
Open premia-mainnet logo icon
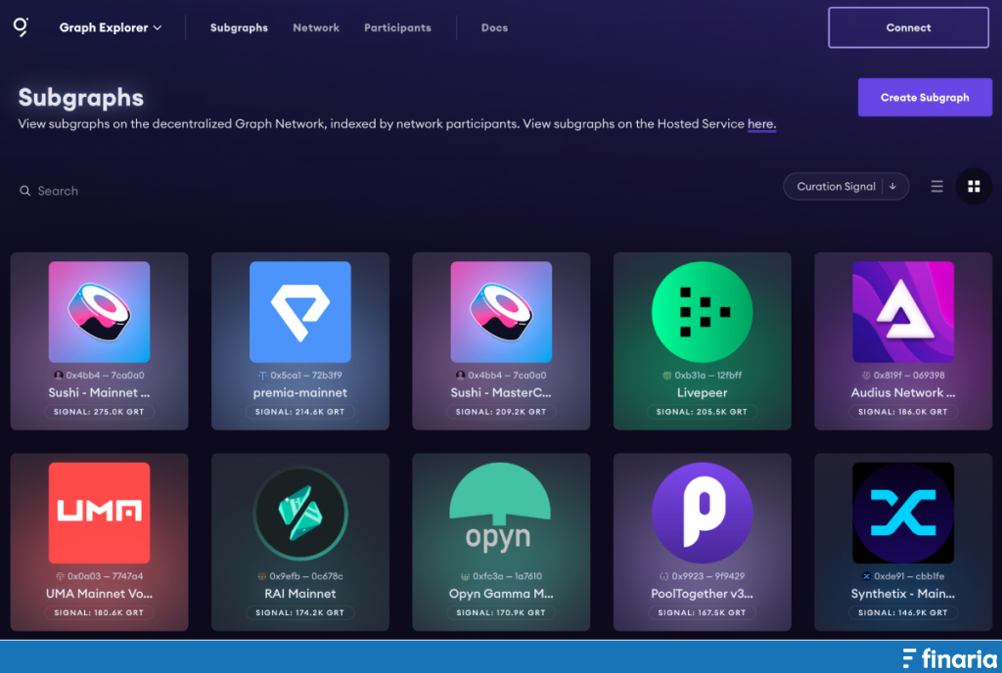[299, 312]
